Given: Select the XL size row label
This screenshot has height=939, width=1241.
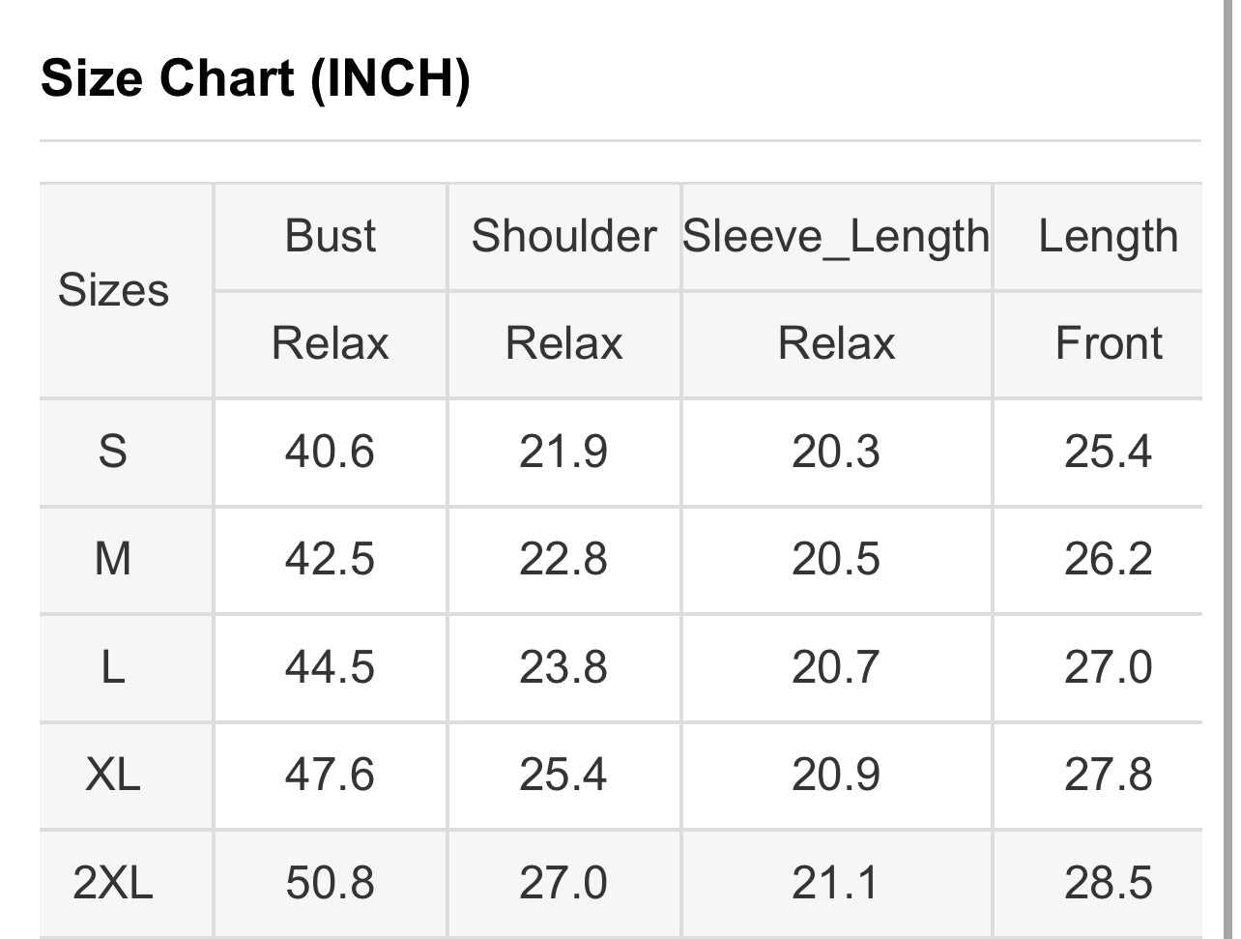Looking at the screenshot, I should (113, 775).
